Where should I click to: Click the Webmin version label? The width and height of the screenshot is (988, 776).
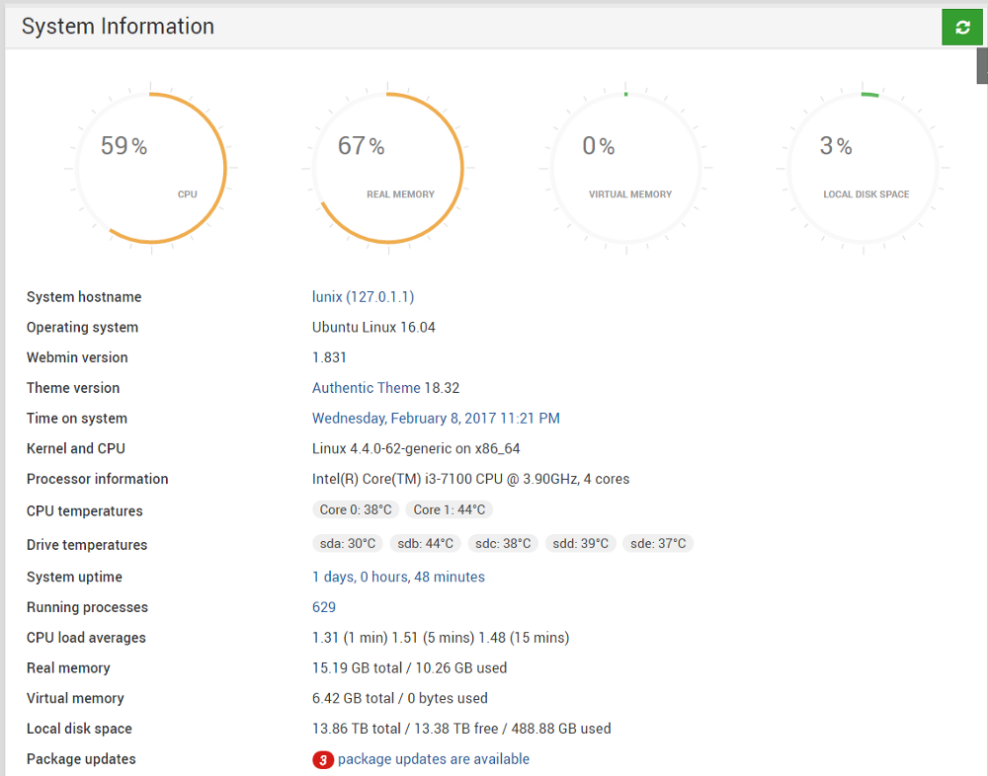coord(77,357)
